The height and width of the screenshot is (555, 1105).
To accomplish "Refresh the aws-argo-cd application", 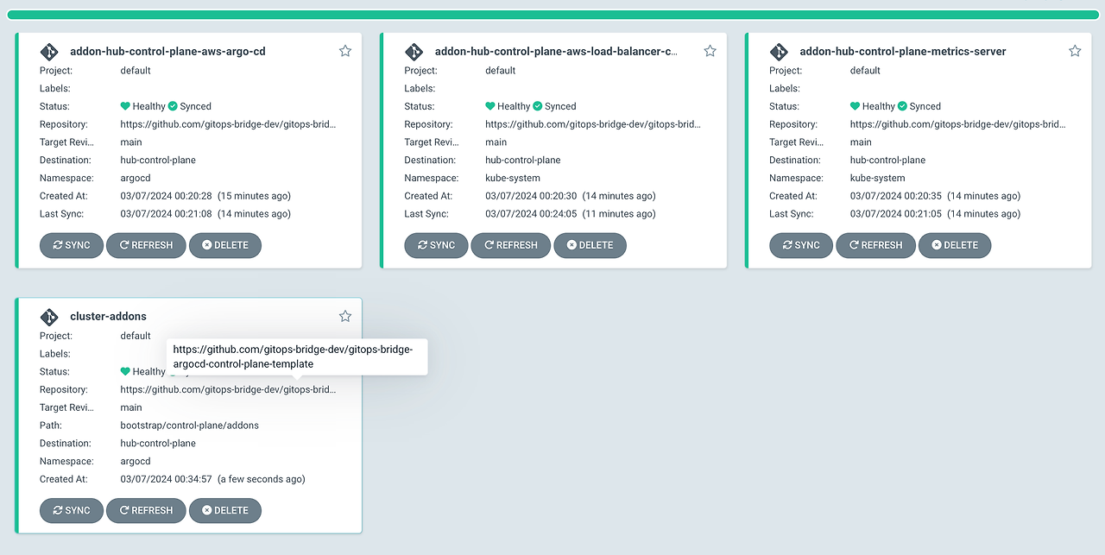I will coord(146,245).
